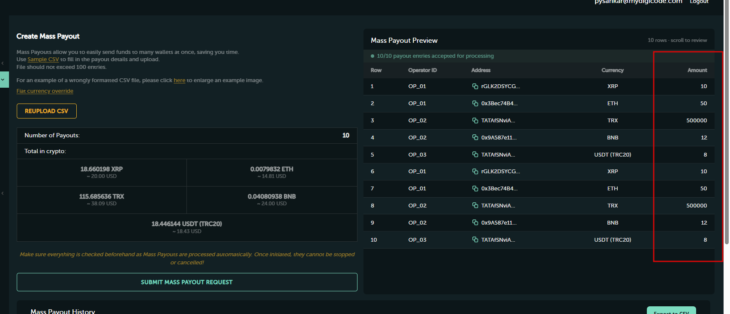Log out of the account

(699, 2)
